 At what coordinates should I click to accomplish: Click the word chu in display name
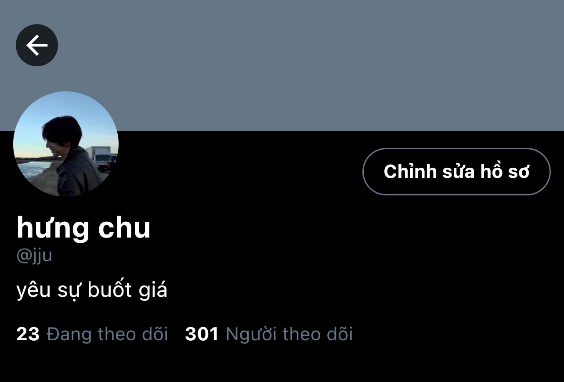pyautogui.click(x=124, y=227)
